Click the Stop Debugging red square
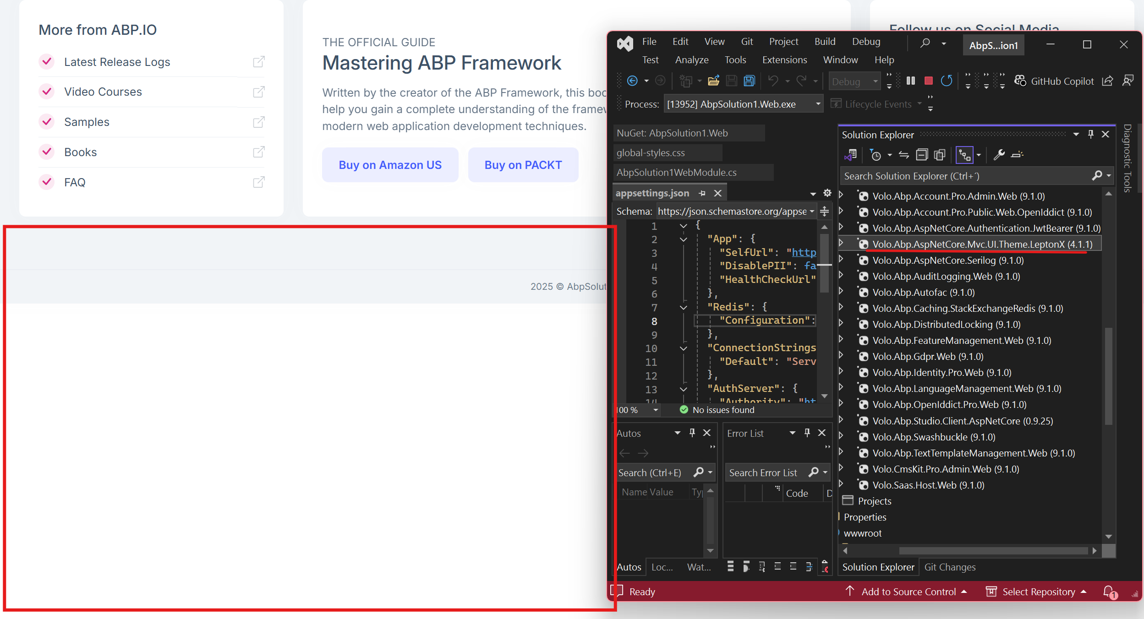This screenshot has width=1144, height=619. pos(929,81)
